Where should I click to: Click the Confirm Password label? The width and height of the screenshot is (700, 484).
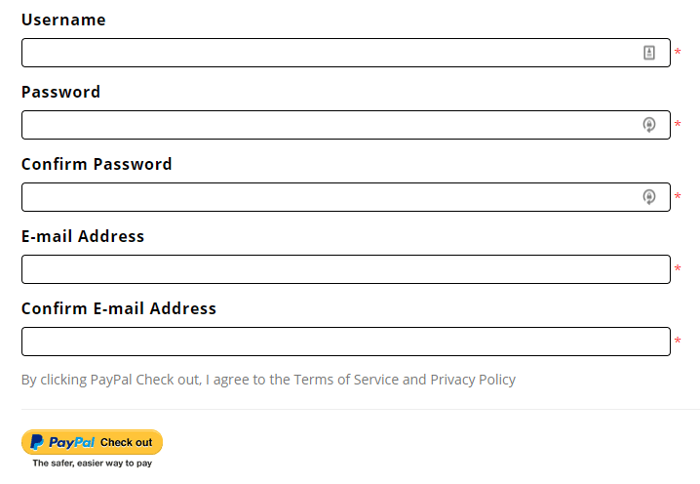pyautogui.click(x=97, y=164)
